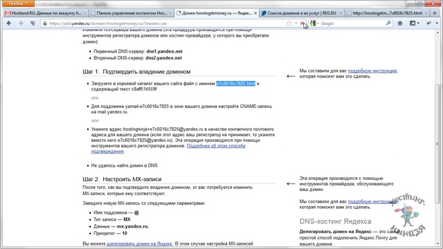443x249 pixels.
Task: Go forward with the Forward arrow
Action: (21, 24)
